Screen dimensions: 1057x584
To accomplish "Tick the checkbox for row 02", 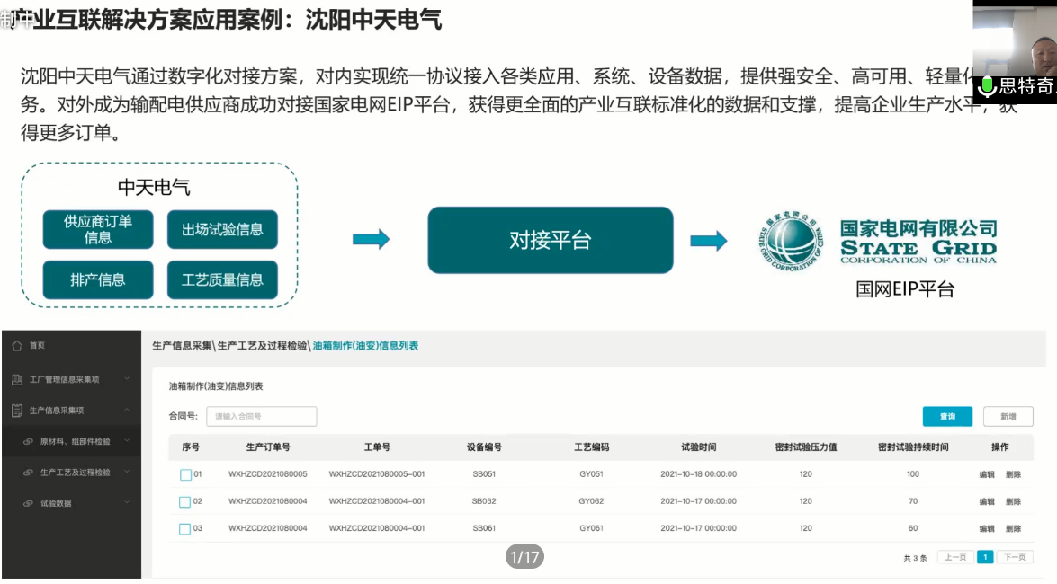I will [x=184, y=502].
